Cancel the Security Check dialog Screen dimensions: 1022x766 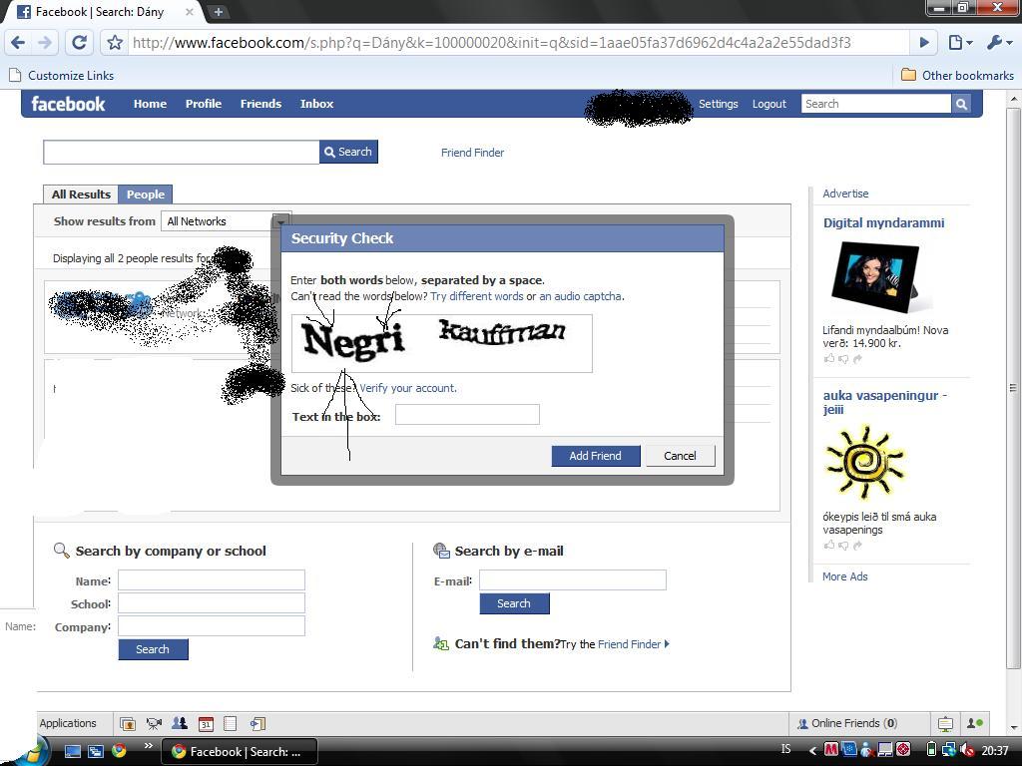point(680,456)
